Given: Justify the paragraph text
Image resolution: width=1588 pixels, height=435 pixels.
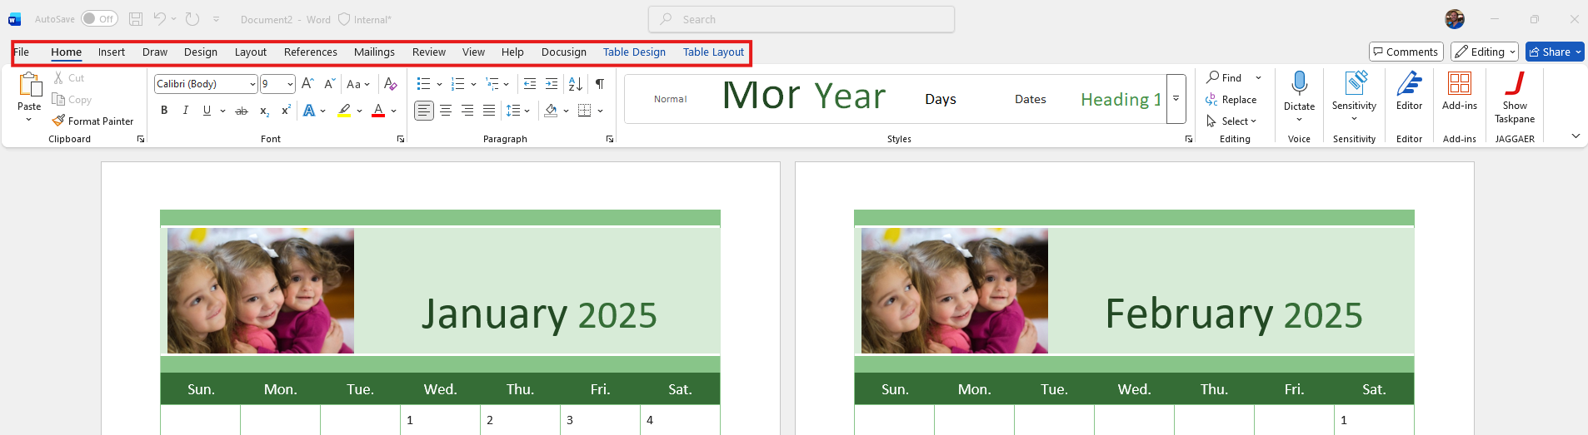Looking at the screenshot, I should tap(489, 111).
